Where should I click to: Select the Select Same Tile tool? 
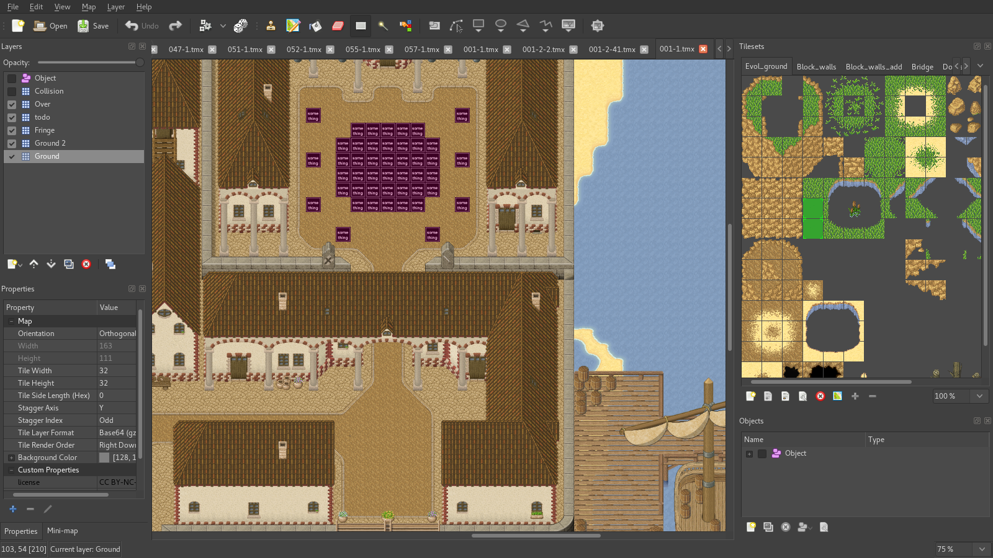[x=406, y=25]
